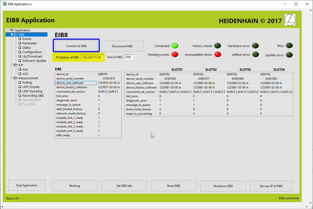Click the boot_mode_factory row label
Viewport: 313px width, 209px height.
tap(139, 109)
